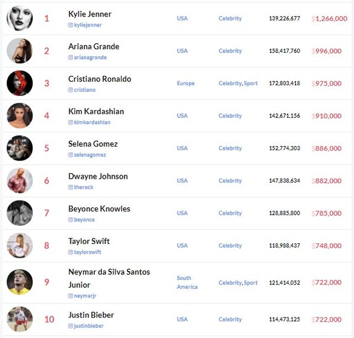Click Instagram icon next to kimkardashian
354x338 pixels.
tap(71, 123)
